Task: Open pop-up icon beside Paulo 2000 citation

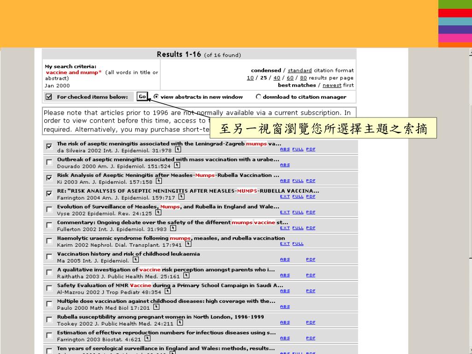Action: [156, 307]
